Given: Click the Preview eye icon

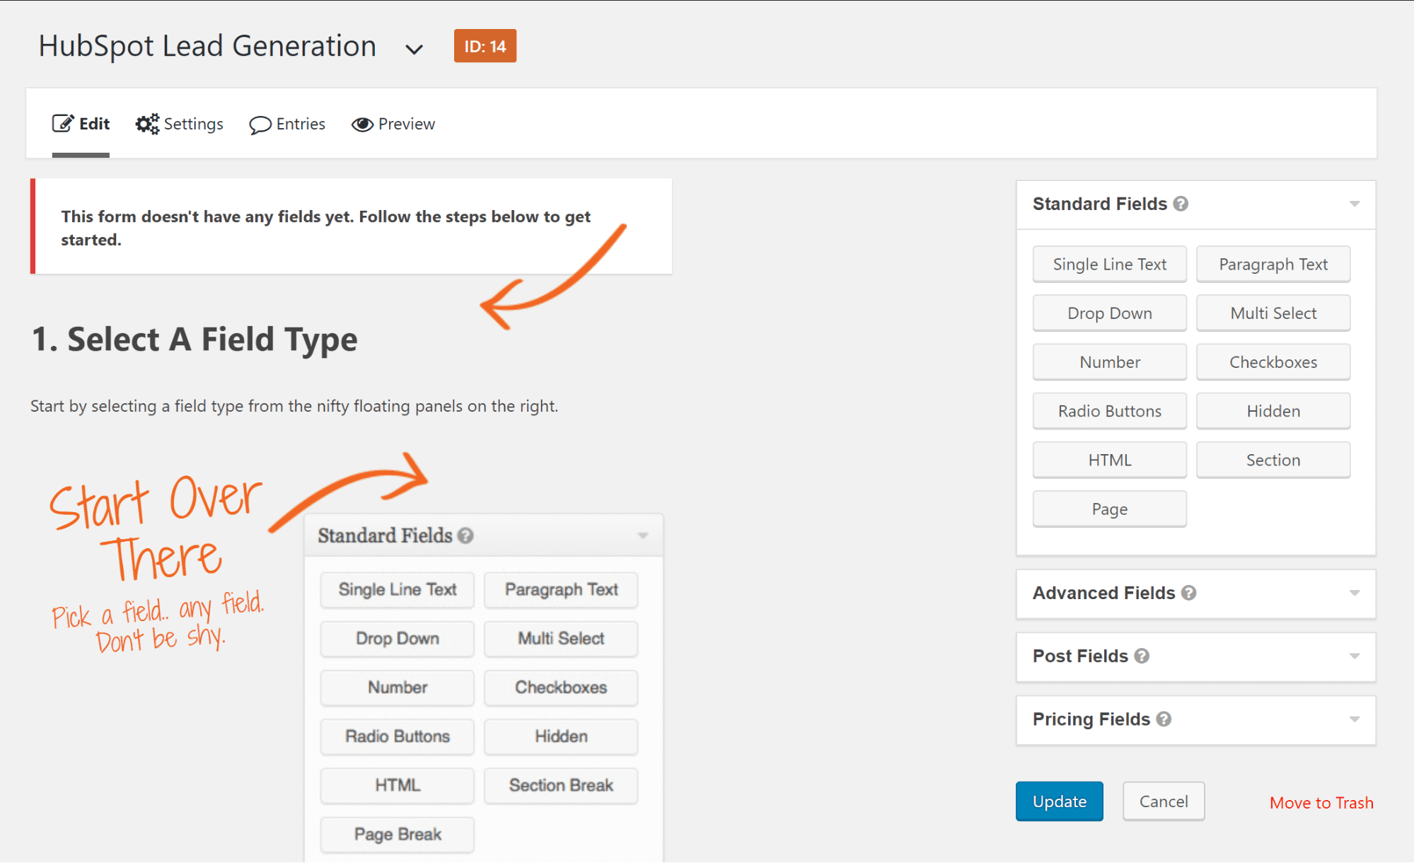Looking at the screenshot, I should click(362, 124).
